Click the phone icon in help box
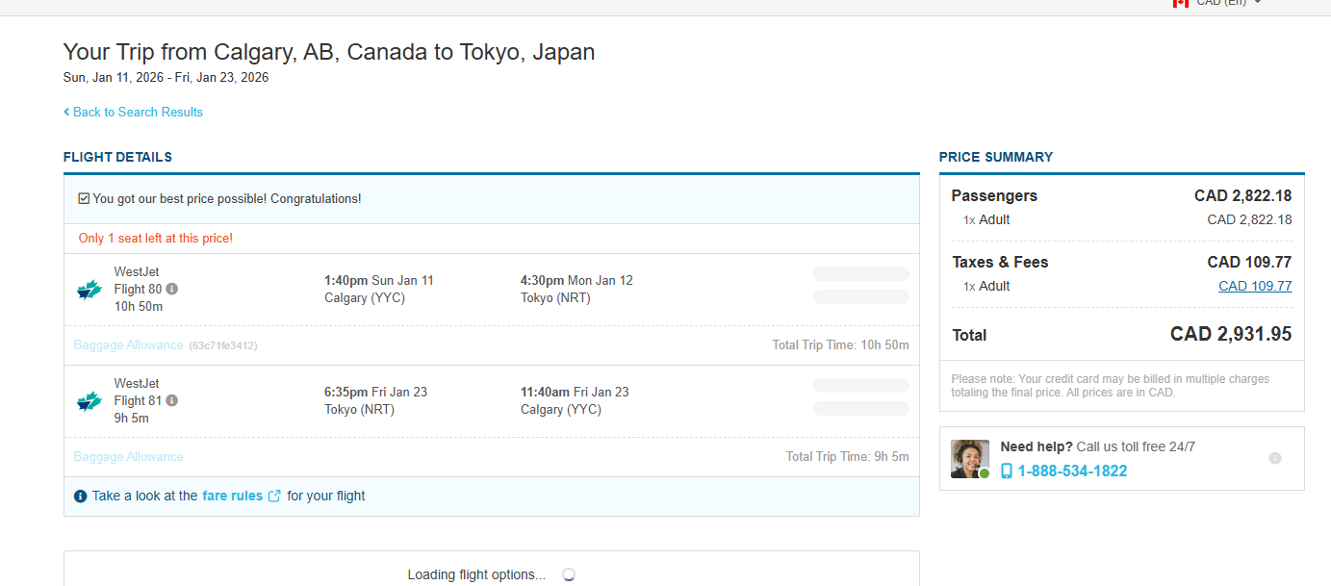Viewport: 1331px width, 586px height. pyautogui.click(x=1007, y=471)
